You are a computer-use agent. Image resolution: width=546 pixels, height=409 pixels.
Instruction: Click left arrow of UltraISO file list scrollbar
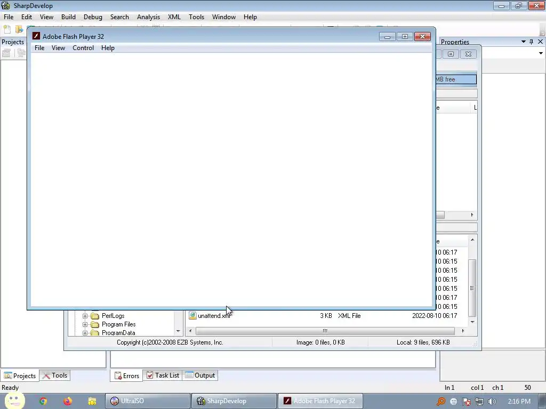(190, 331)
